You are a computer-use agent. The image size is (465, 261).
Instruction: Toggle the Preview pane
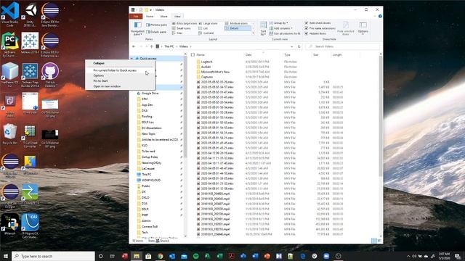click(x=157, y=25)
